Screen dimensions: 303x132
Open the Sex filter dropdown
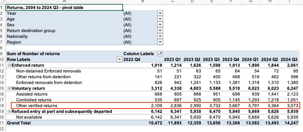[x=160, y=25]
